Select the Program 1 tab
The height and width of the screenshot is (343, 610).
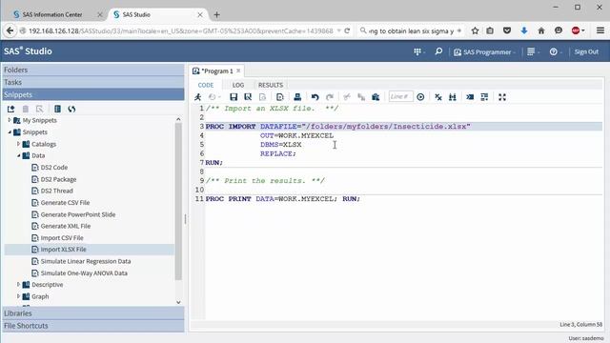tap(216, 71)
